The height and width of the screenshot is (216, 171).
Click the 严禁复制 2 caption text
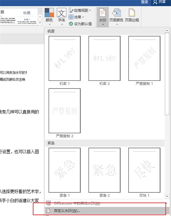64,136
